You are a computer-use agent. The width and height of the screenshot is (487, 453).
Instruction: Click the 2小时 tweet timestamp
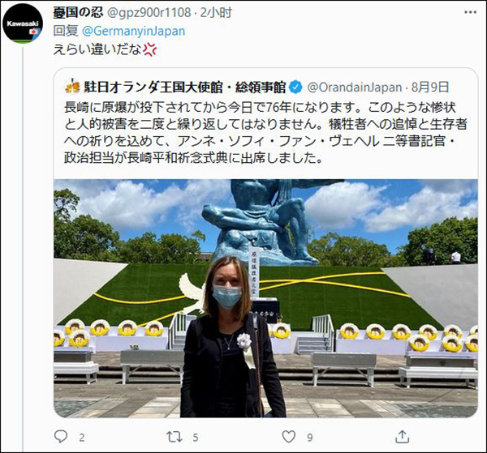(x=216, y=13)
